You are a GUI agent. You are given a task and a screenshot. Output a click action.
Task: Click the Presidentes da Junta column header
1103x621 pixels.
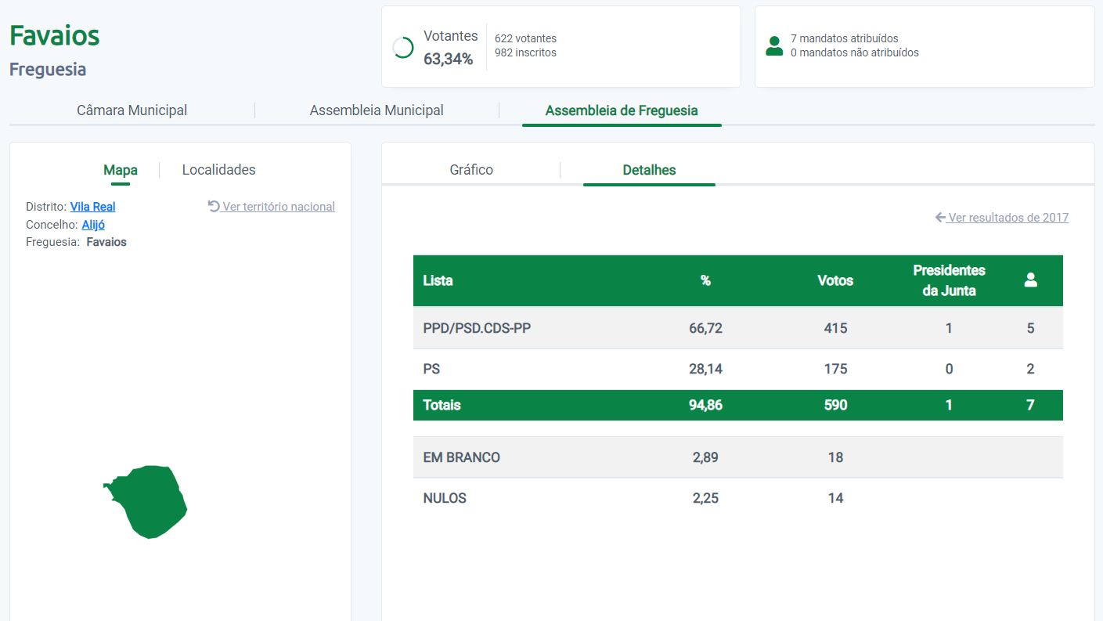(x=948, y=280)
